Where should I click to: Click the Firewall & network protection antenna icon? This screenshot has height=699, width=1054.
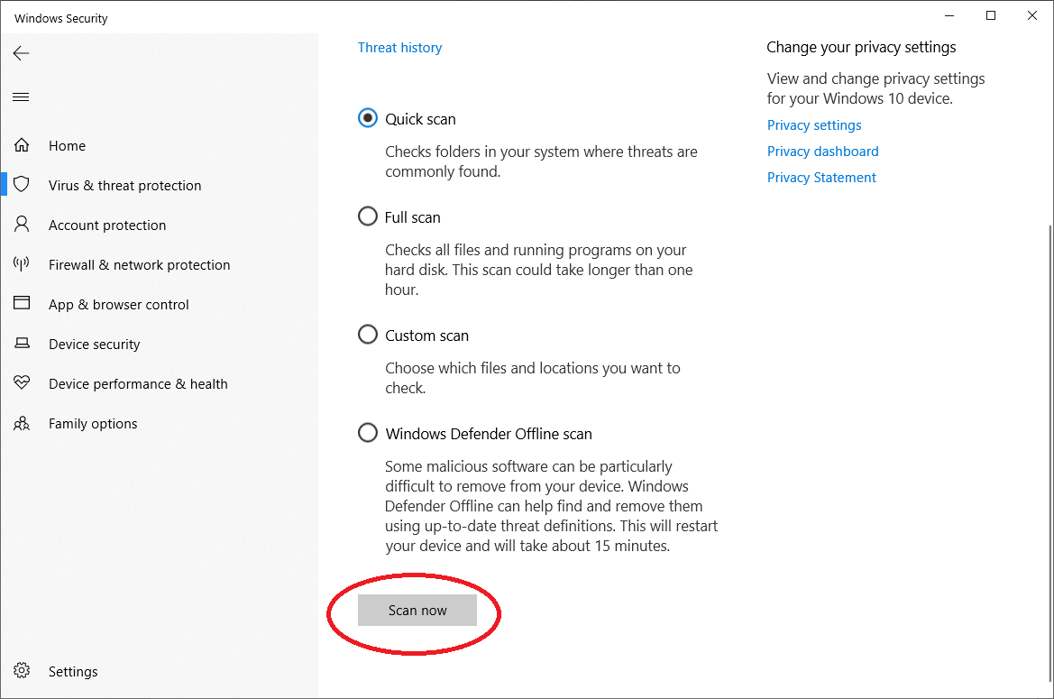tap(22, 265)
